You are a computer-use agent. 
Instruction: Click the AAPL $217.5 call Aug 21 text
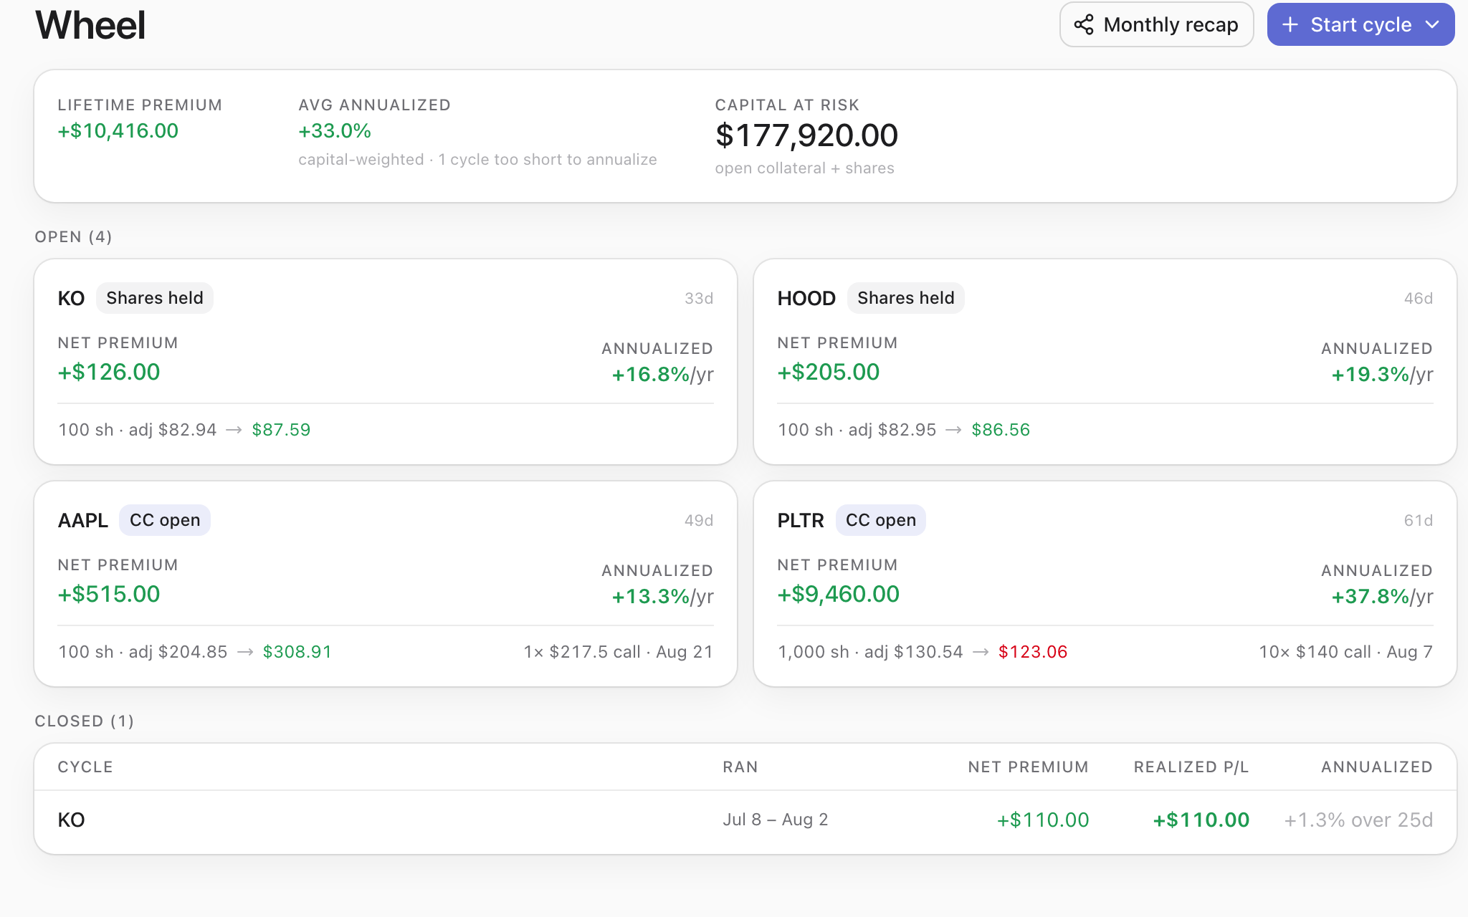[618, 652]
